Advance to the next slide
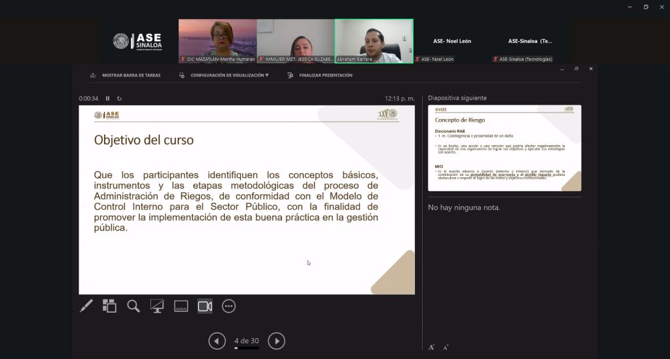Image resolution: width=670 pixels, height=359 pixels. (277, 341)
